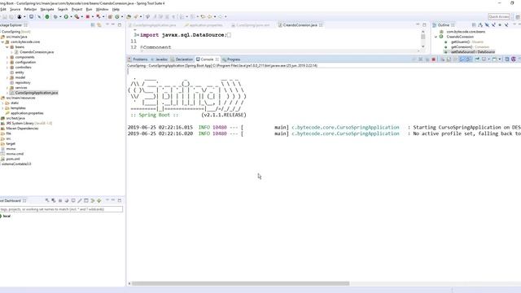521x293 pixels.
Task: Open the Display Selected Console dropdown
Action: pyautogui.click(x=488, y=59)
